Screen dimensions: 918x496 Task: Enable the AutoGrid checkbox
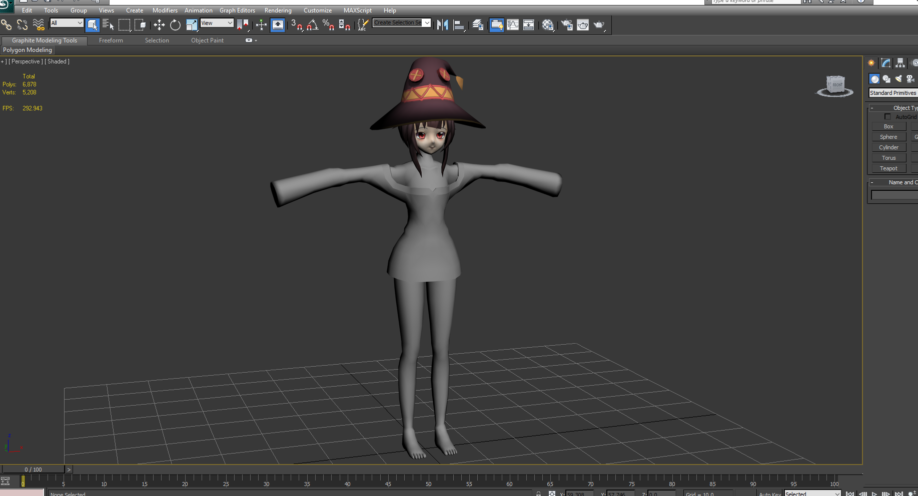(887, 117)
